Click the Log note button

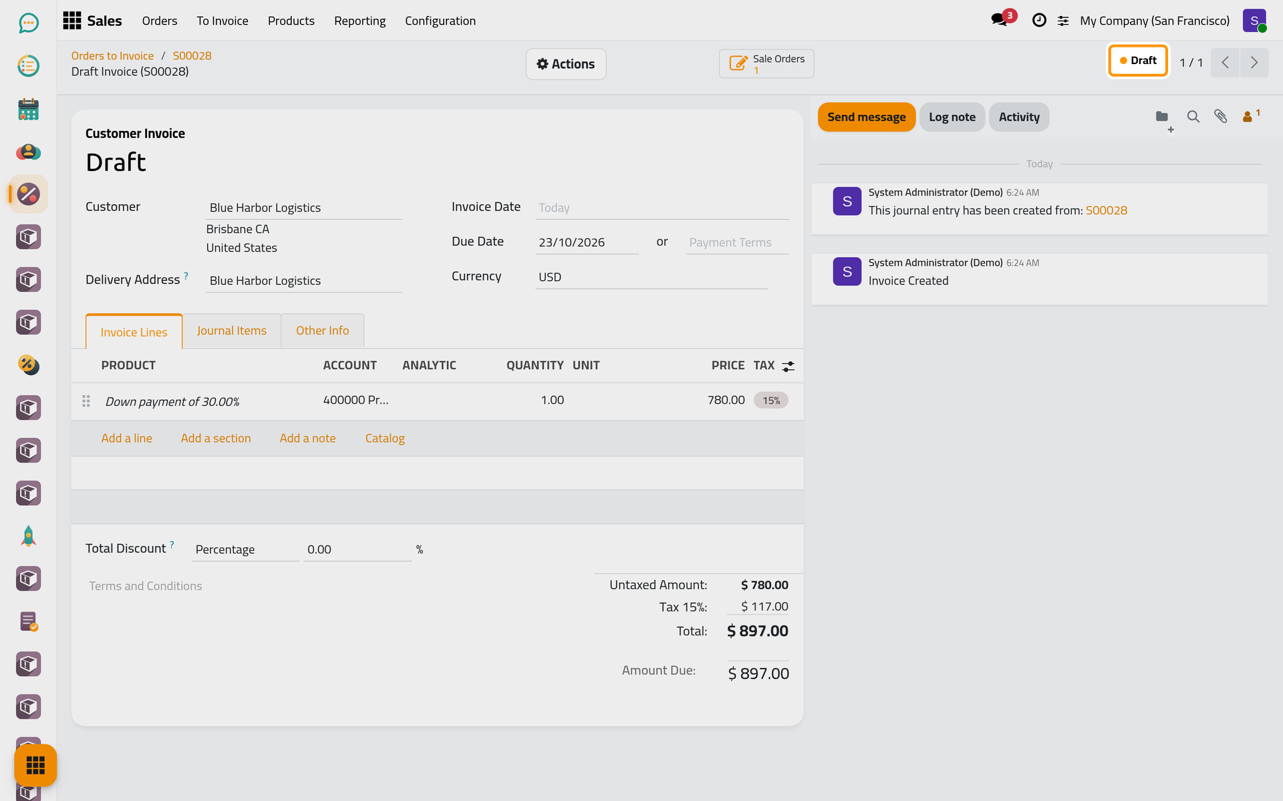click(952, 117)
